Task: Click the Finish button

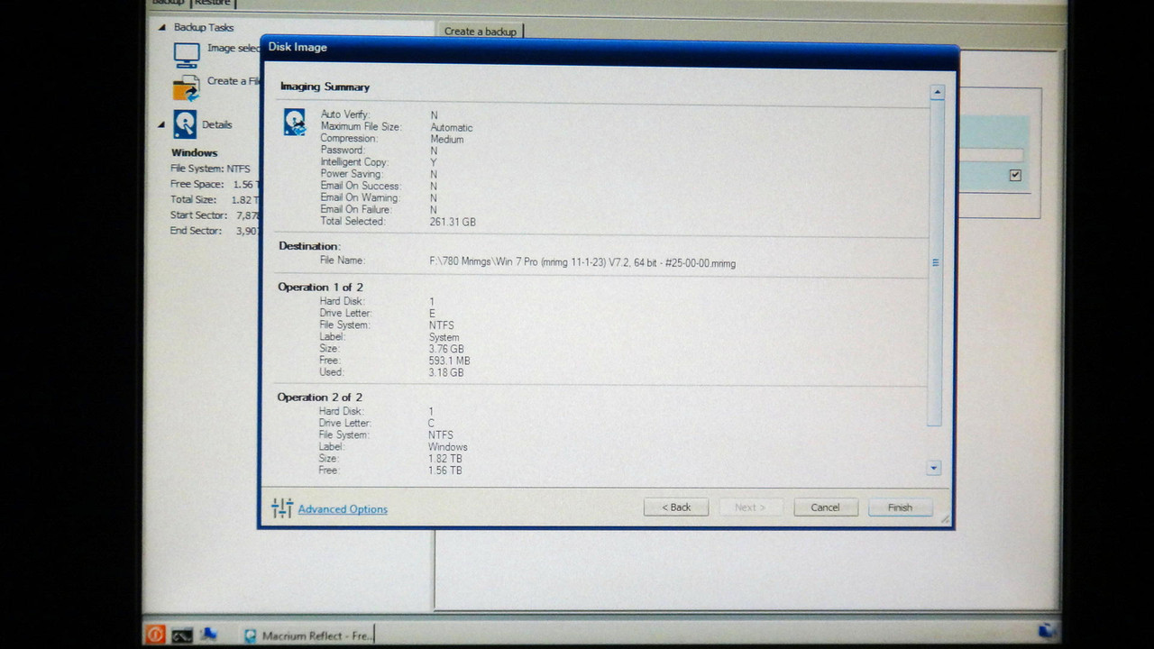Action: tap(900, 507)
